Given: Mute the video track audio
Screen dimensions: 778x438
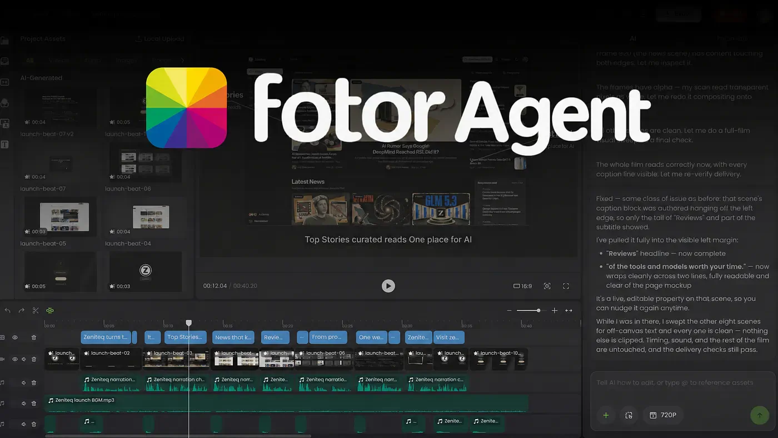Looking at the screenshot, I should (x=24, y=359).
